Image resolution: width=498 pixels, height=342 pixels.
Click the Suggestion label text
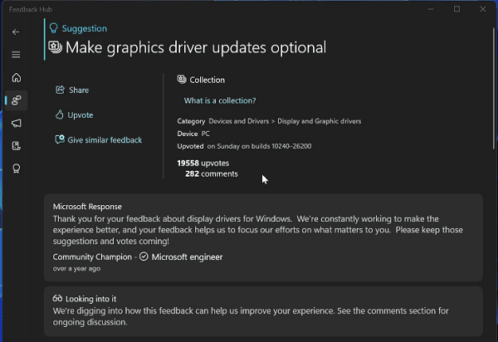coord(85,28)
